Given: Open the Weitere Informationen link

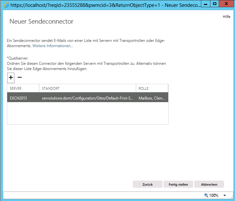Looking at the screenshot, I should point(53,46).
